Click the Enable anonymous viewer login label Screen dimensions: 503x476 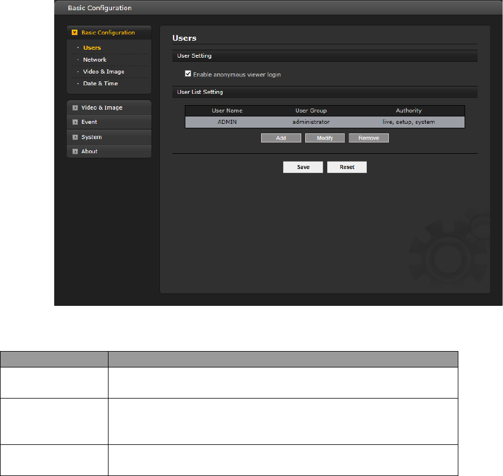click(237, 75)
